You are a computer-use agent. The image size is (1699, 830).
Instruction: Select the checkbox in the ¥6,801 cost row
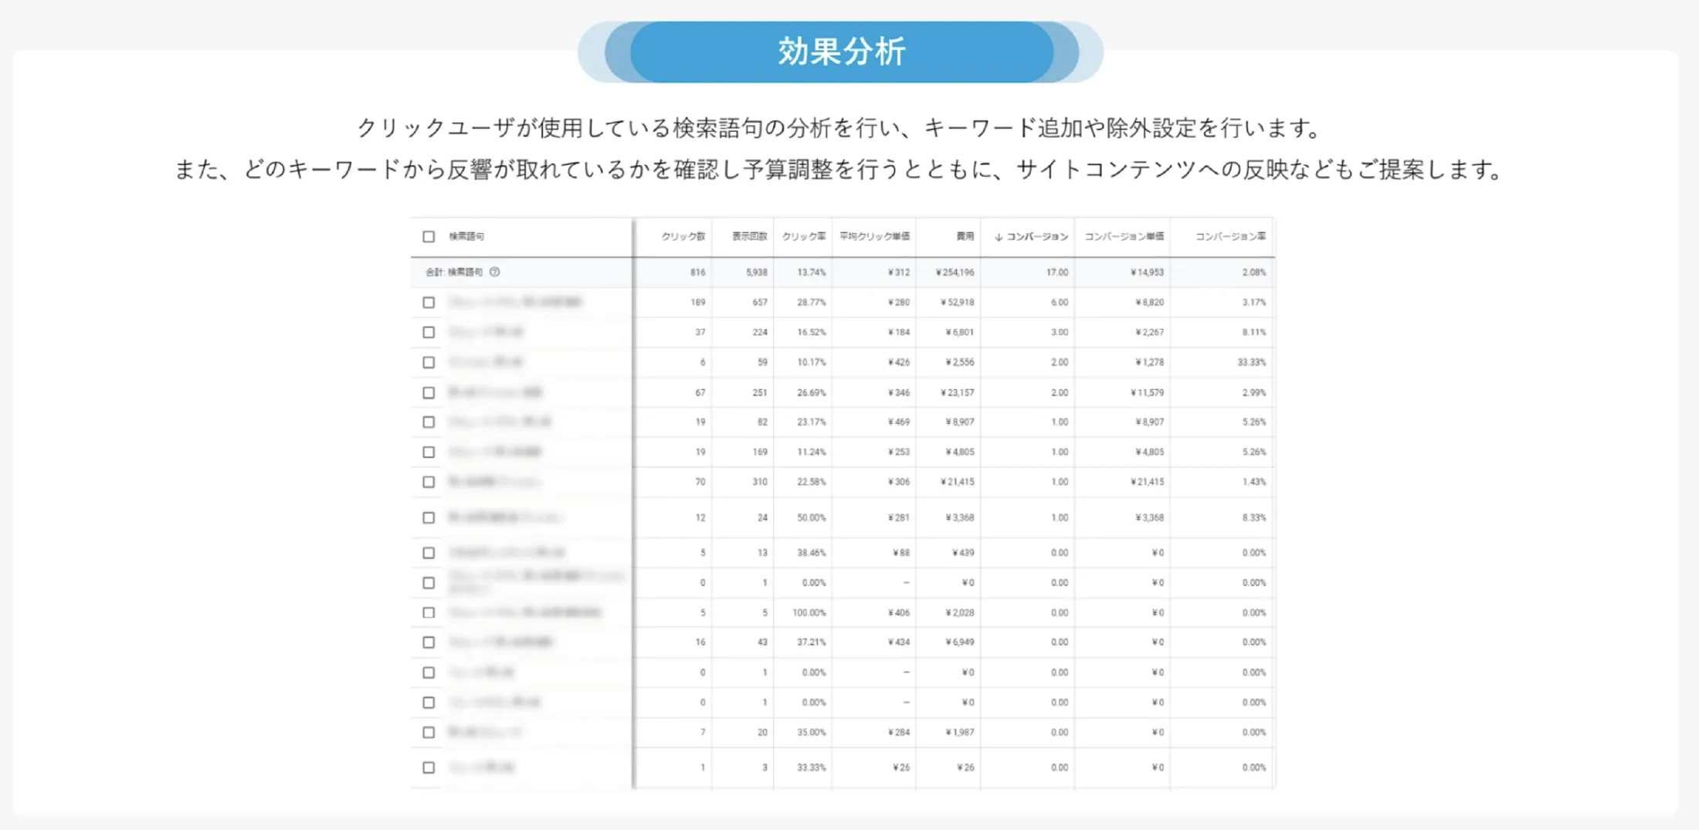click(429, 332)
